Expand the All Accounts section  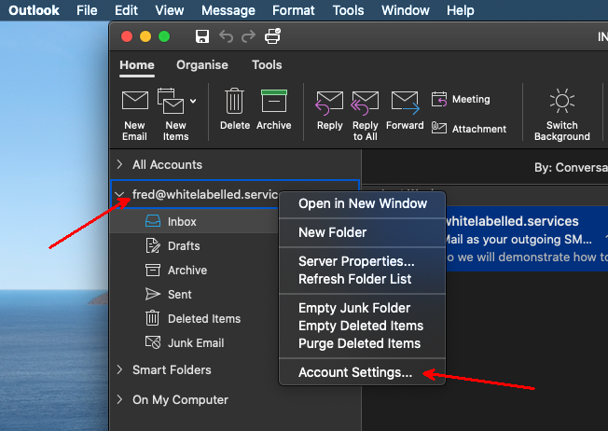coord(119,164)
